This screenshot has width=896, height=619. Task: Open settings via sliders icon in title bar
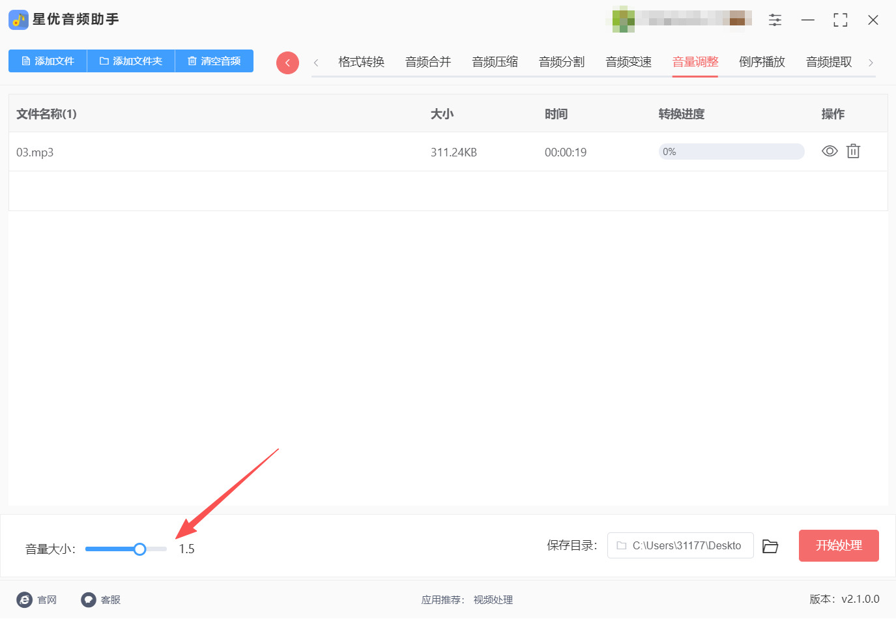click(x=775, y=20)
